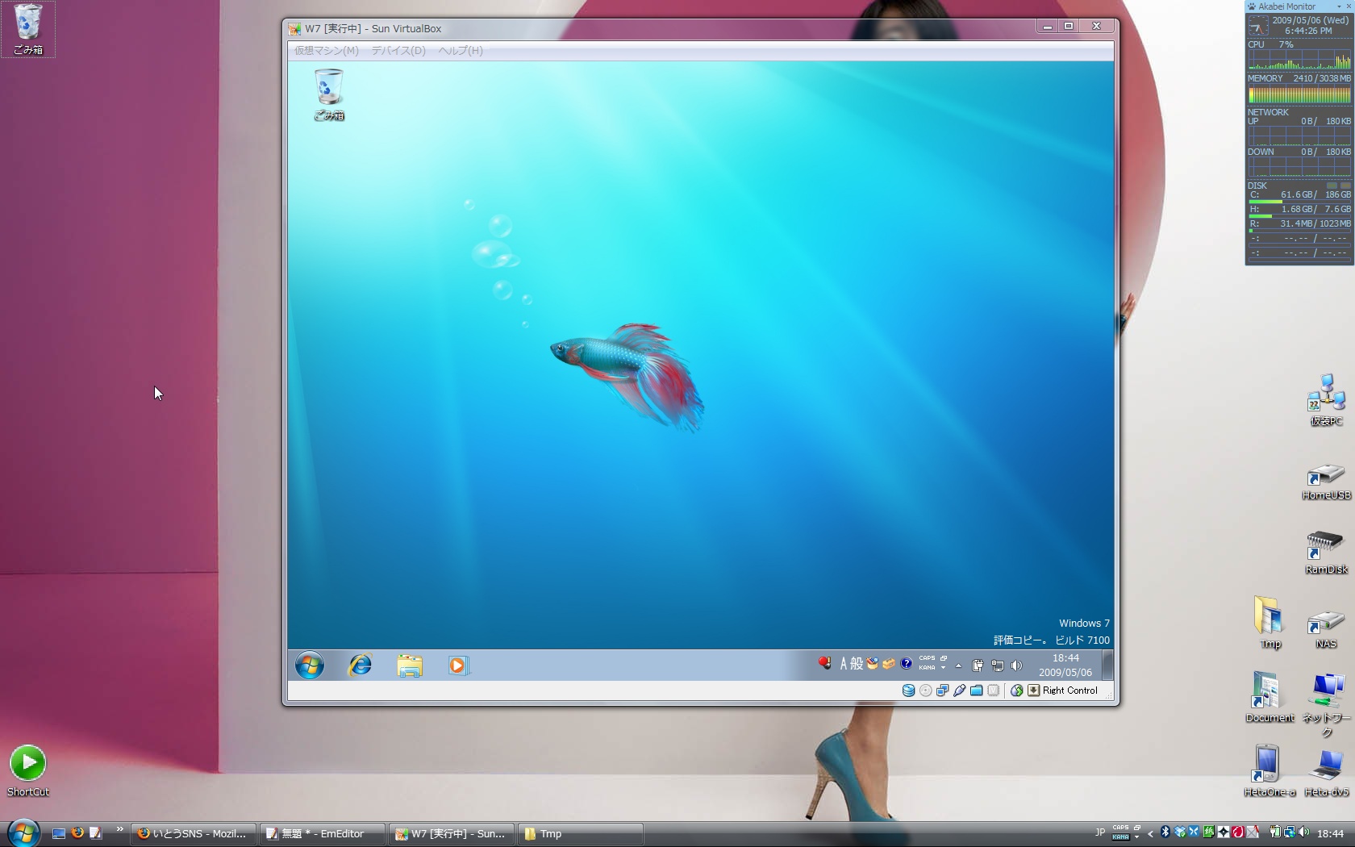Select the 仮装PC desktop icon
The height and width of the screenshot is (847, 1355).
(x=1326, y=399)
